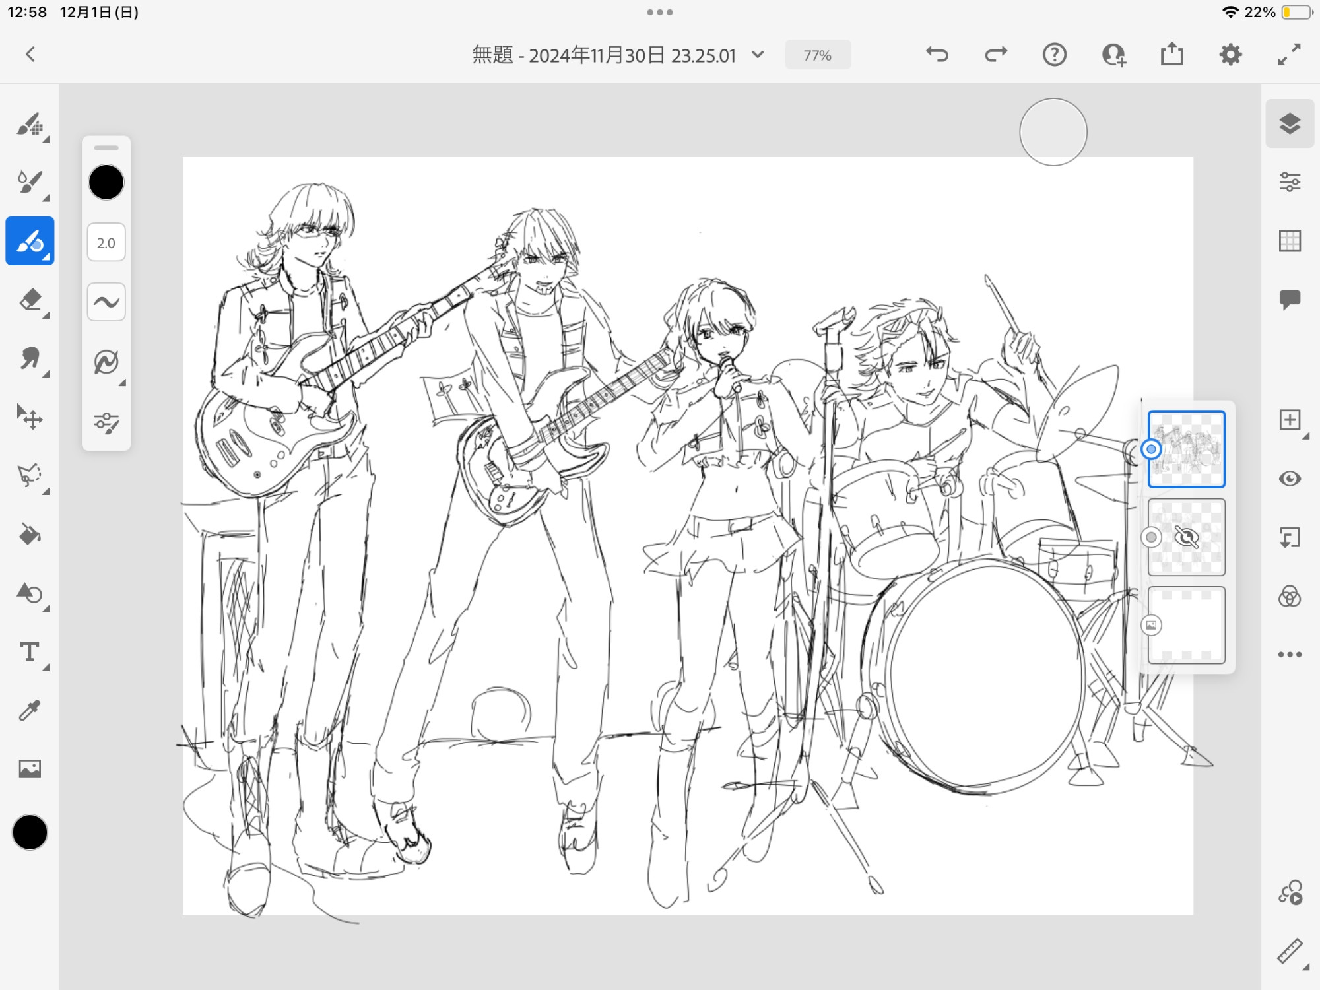Select the smudge tool

tap(30, 358)
